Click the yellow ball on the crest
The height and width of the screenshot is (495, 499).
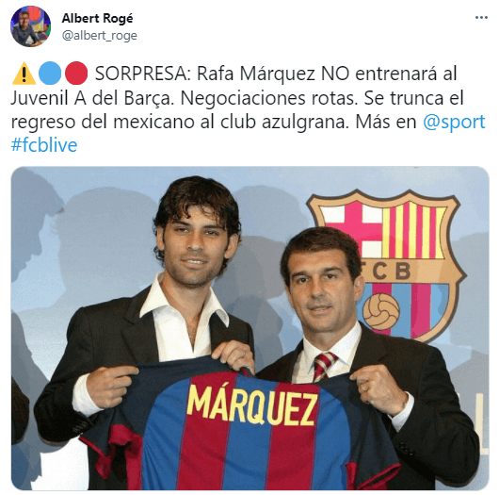click(x=381, y=312)
